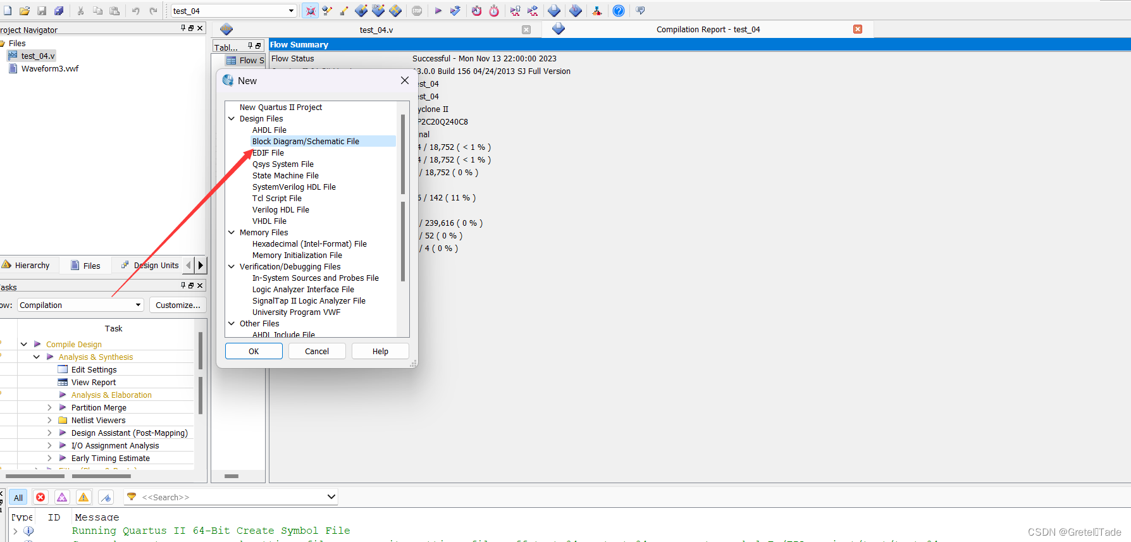Collapse the Memory Files group

coord(232,232)
